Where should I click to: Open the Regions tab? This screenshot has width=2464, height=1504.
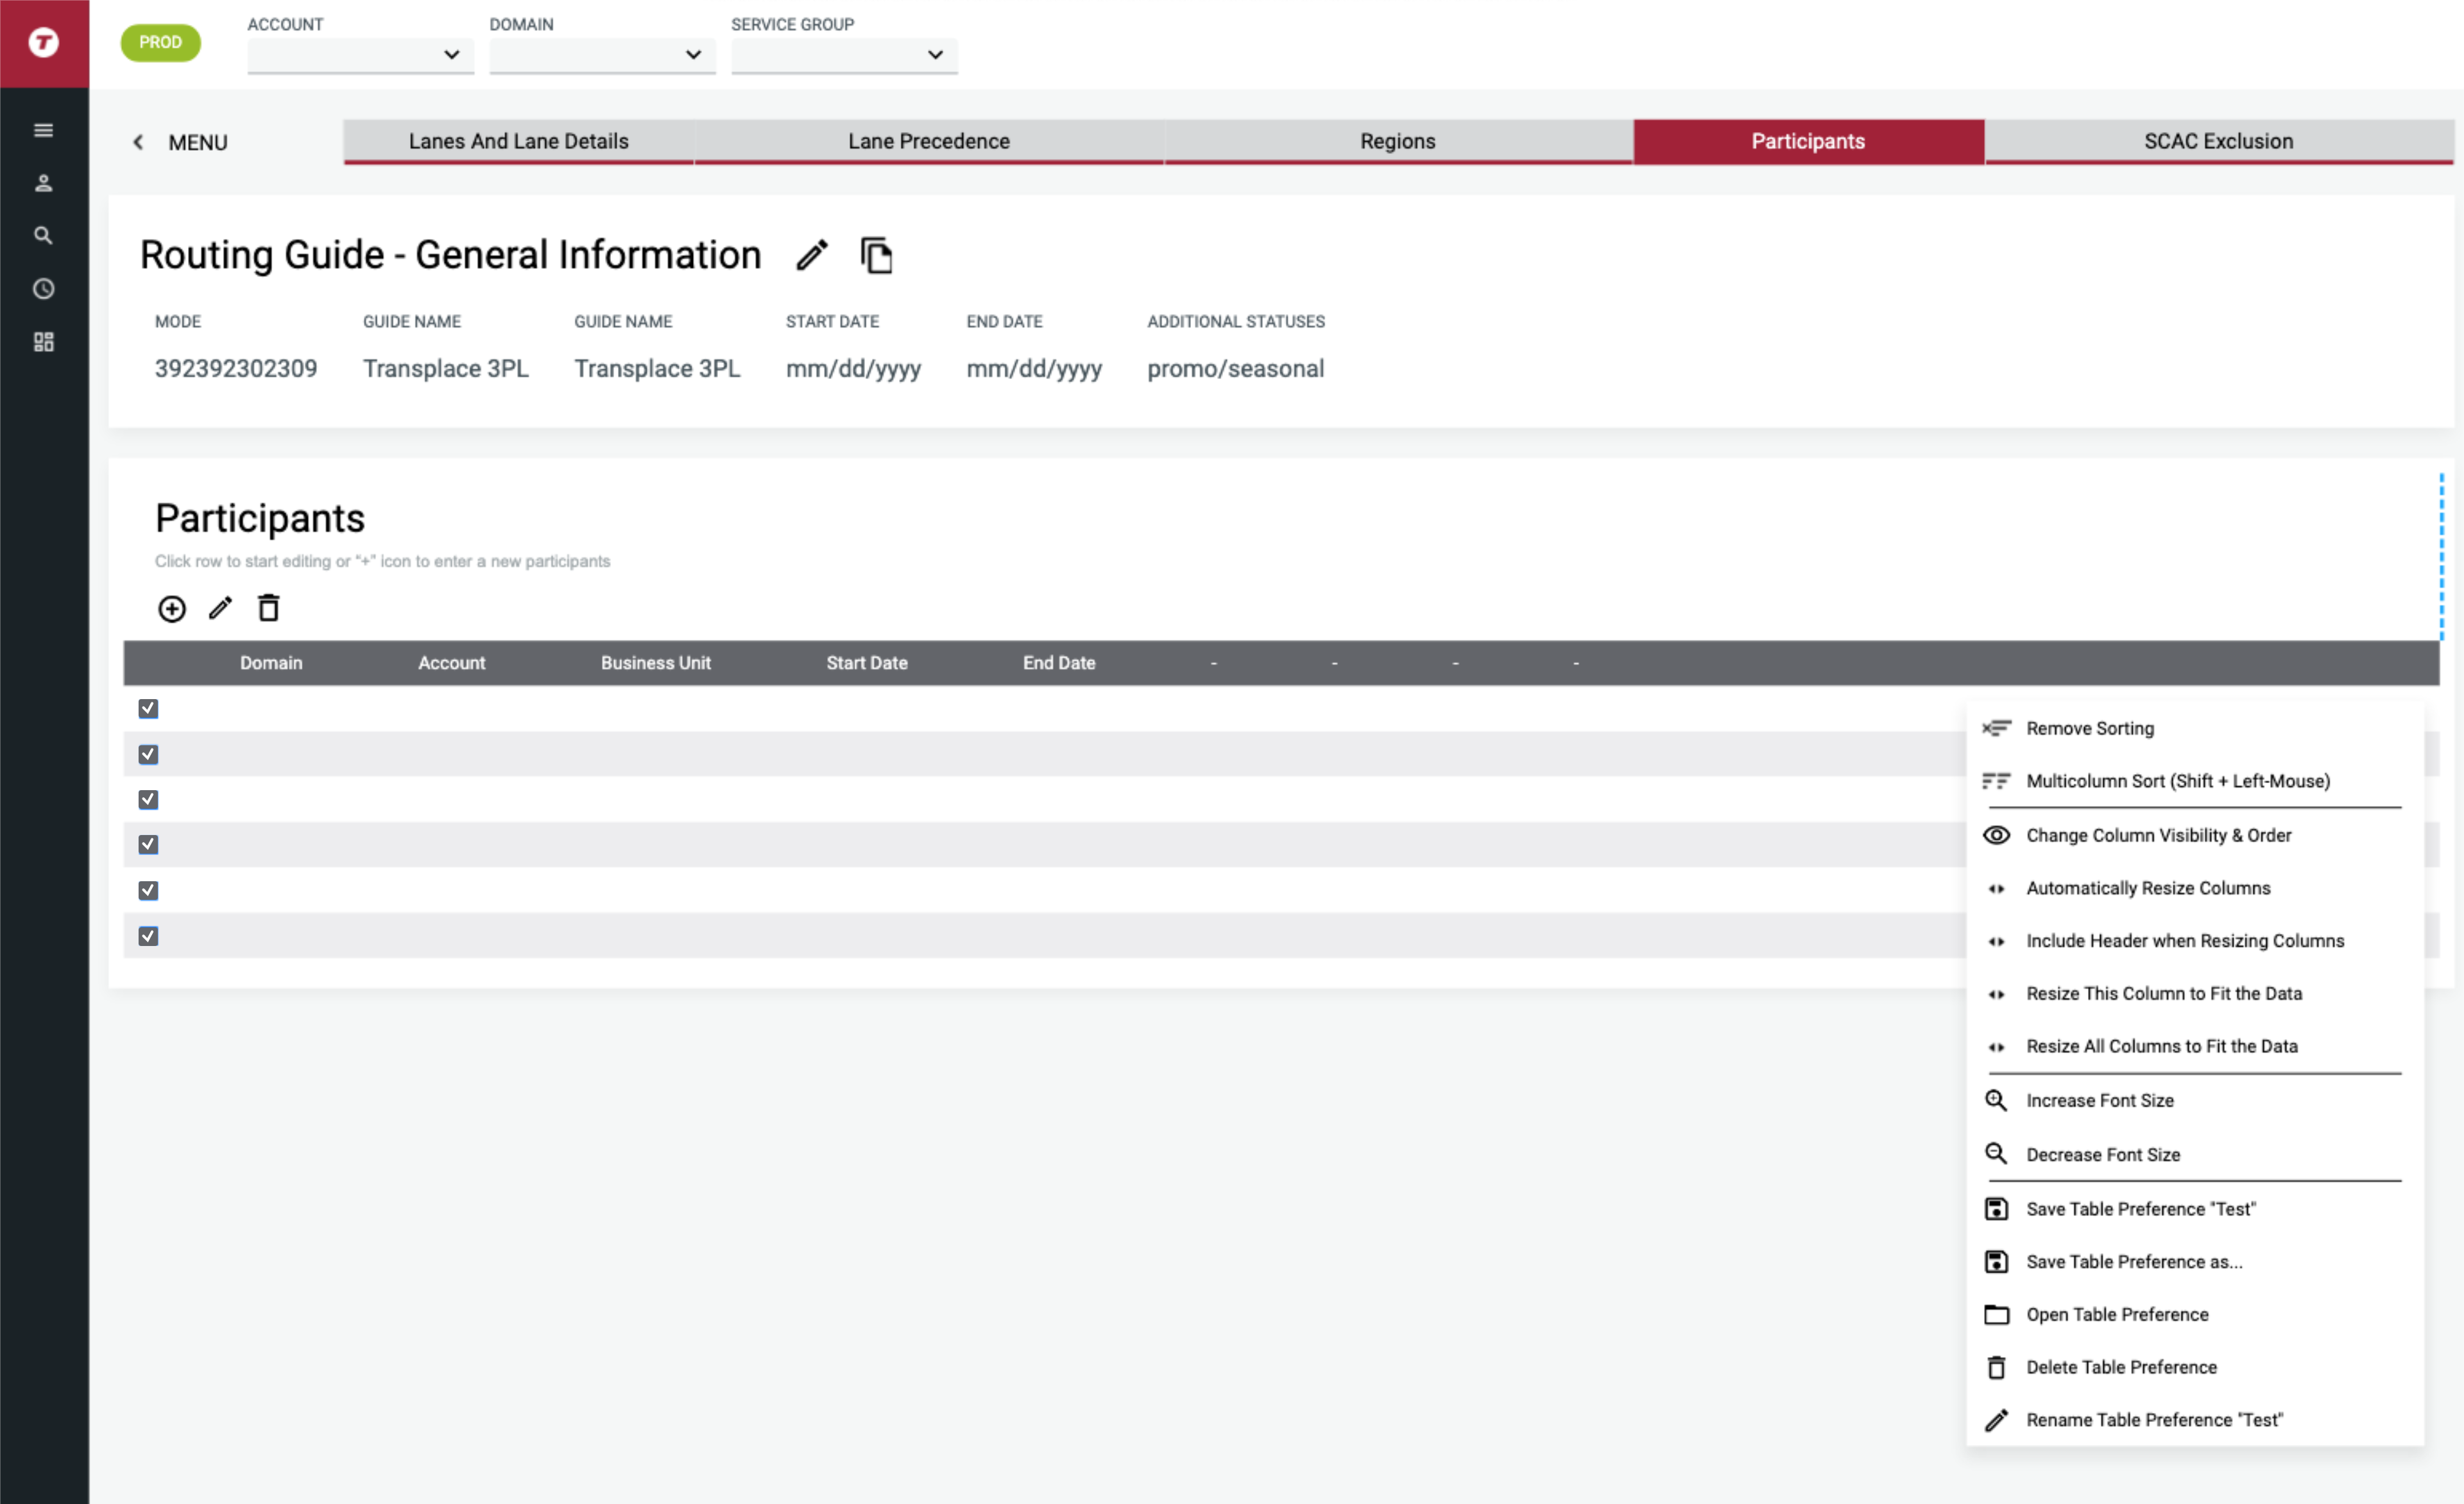tap(1398, 141)
